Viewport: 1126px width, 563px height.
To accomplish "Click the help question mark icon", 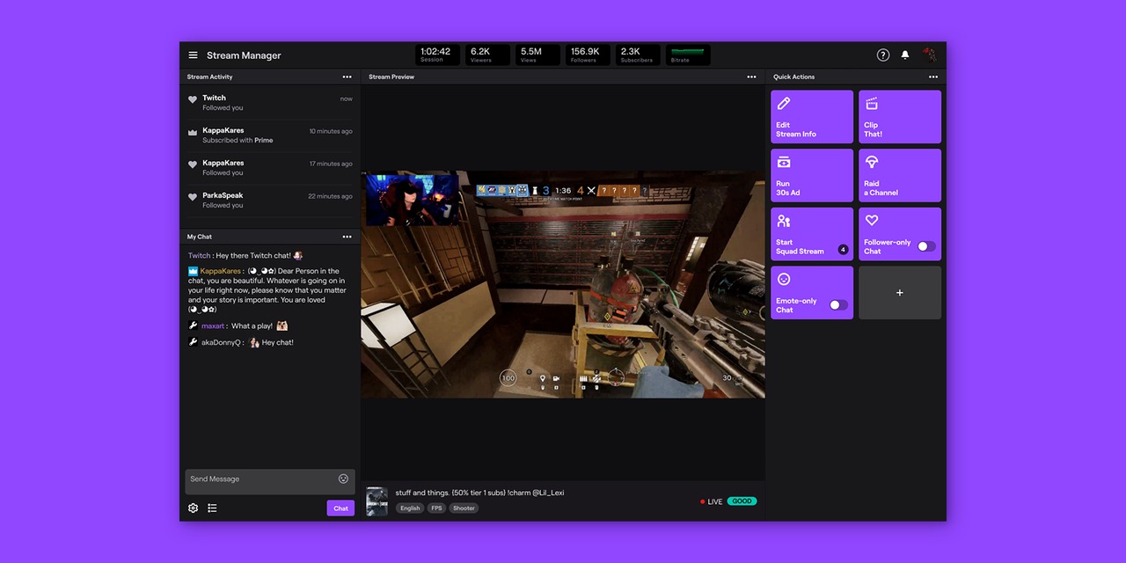I will coord(883,55).
